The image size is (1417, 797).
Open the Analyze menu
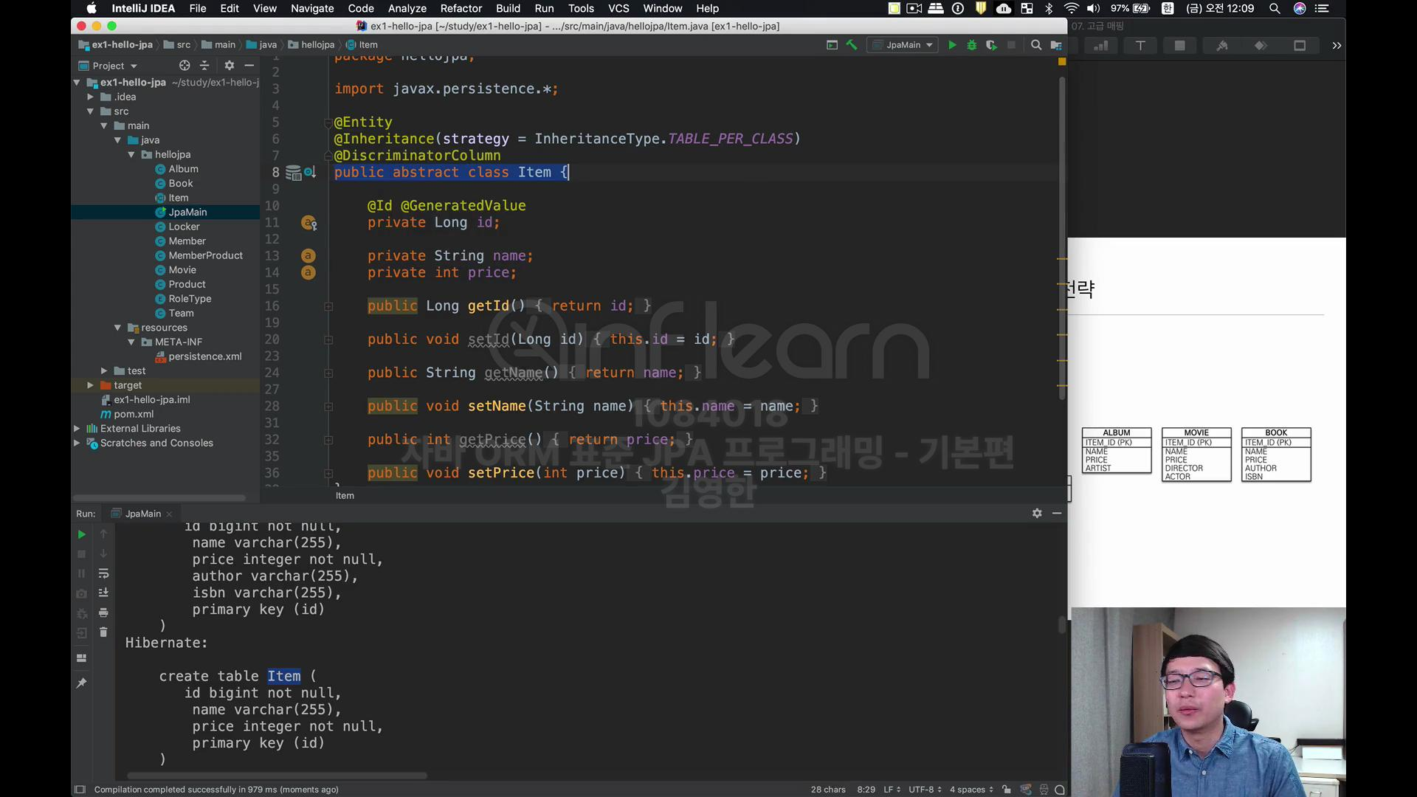click(x=407, y=8)
